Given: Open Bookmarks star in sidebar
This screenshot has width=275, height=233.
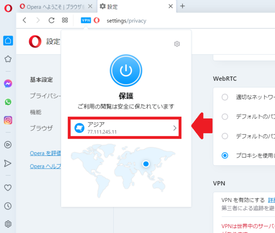Looking at the screenshot, I should [x=8, y=59].
